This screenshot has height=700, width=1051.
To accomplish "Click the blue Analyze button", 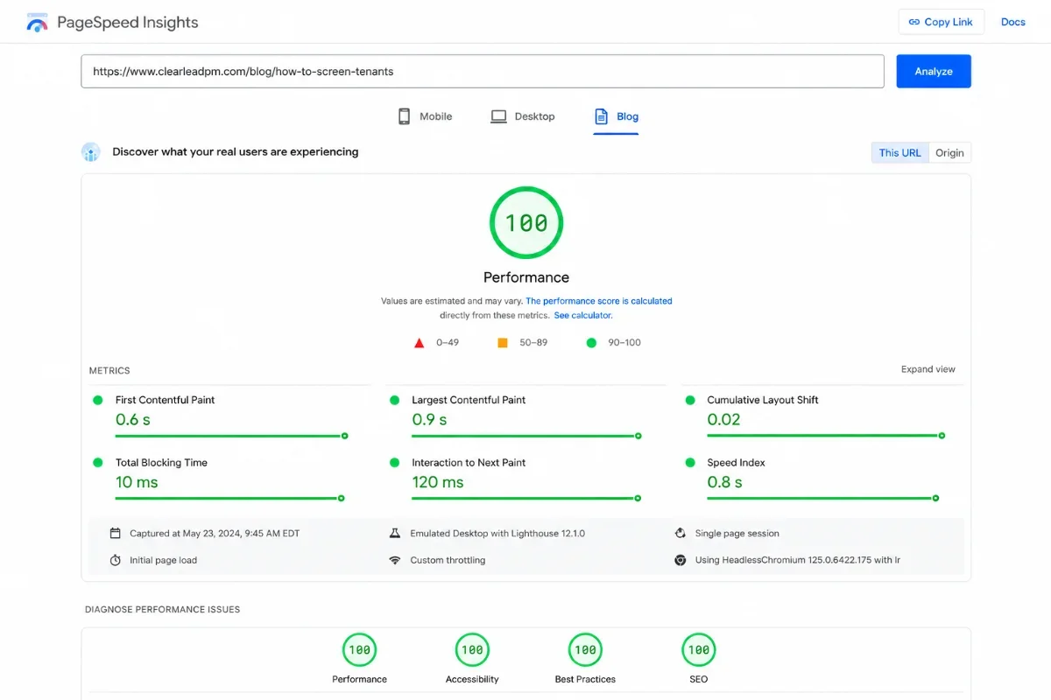I will click(934, 72).
